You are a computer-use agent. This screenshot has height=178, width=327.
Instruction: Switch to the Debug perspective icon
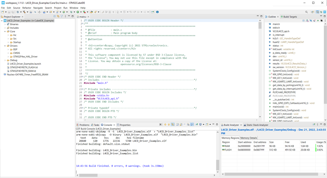(321, 12)
